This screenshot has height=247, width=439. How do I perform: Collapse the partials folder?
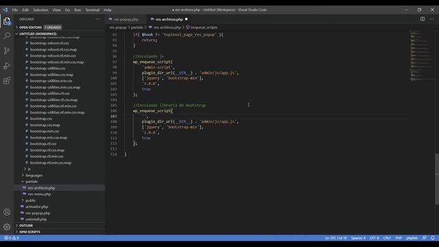(32, 181)
